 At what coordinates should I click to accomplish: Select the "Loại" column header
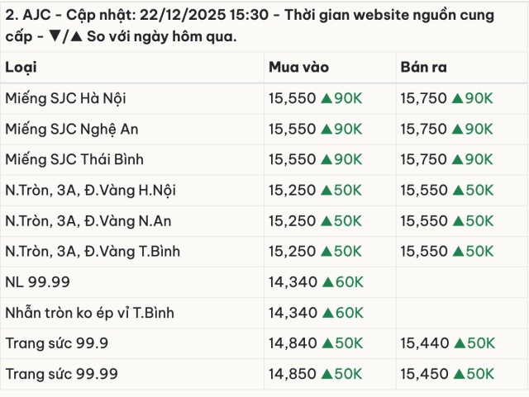coord(21,68)
